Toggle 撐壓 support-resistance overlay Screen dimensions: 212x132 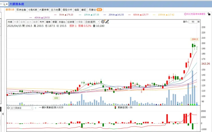[x=55, y=22]
